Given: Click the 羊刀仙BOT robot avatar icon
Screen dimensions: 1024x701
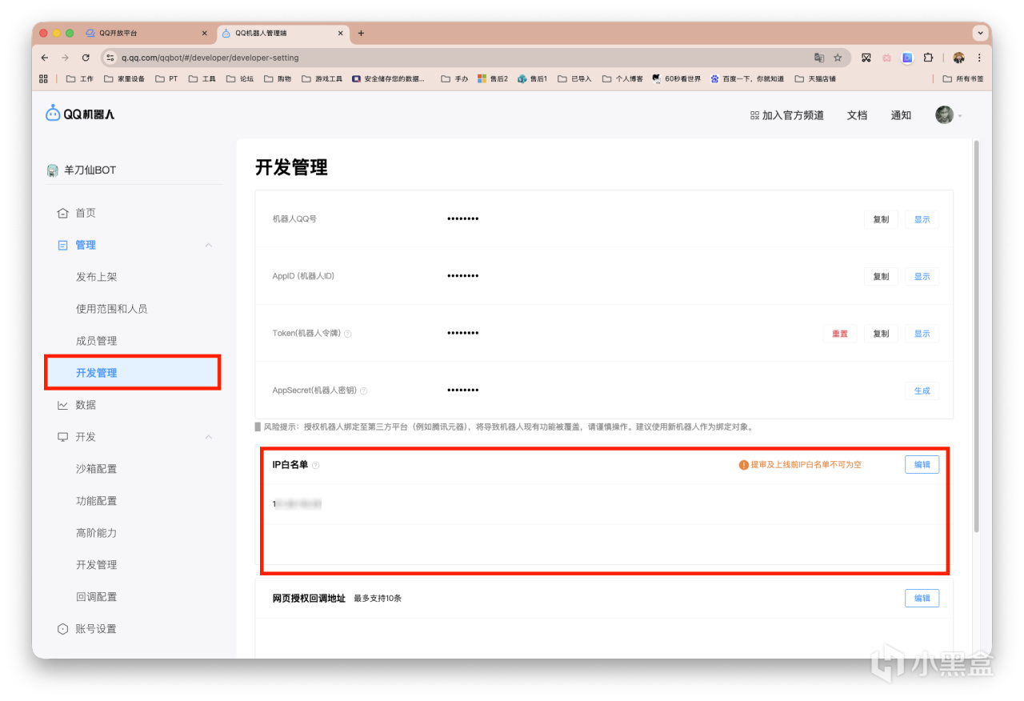Looking at the screenshot, I should [53, 170].
